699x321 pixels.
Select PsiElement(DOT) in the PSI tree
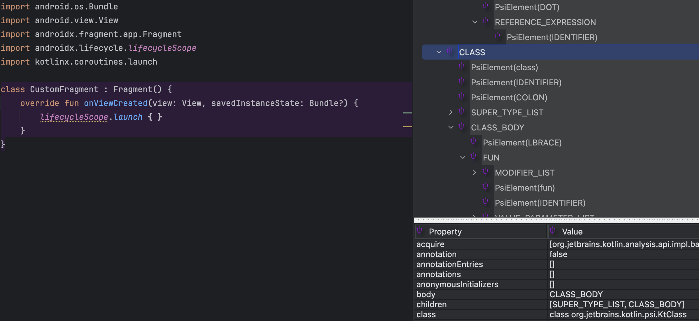[527, 7]
